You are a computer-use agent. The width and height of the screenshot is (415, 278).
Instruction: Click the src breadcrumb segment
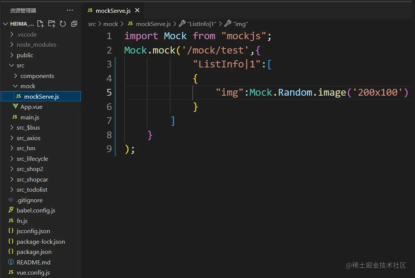point(92,24)
